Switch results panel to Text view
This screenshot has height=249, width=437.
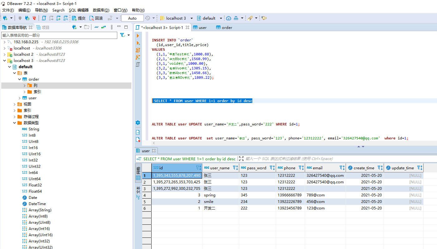(138, 193)
